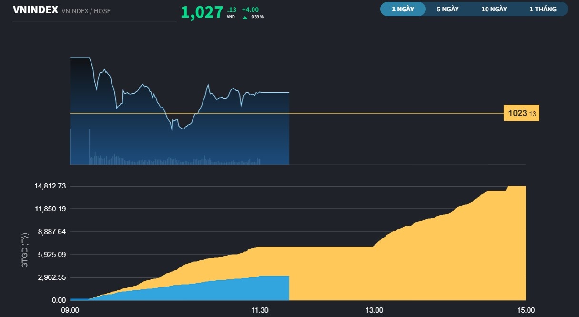The height and width of the screenshot is (317, 579).
Task: Click the +4.00 change value
Action: 250,10
